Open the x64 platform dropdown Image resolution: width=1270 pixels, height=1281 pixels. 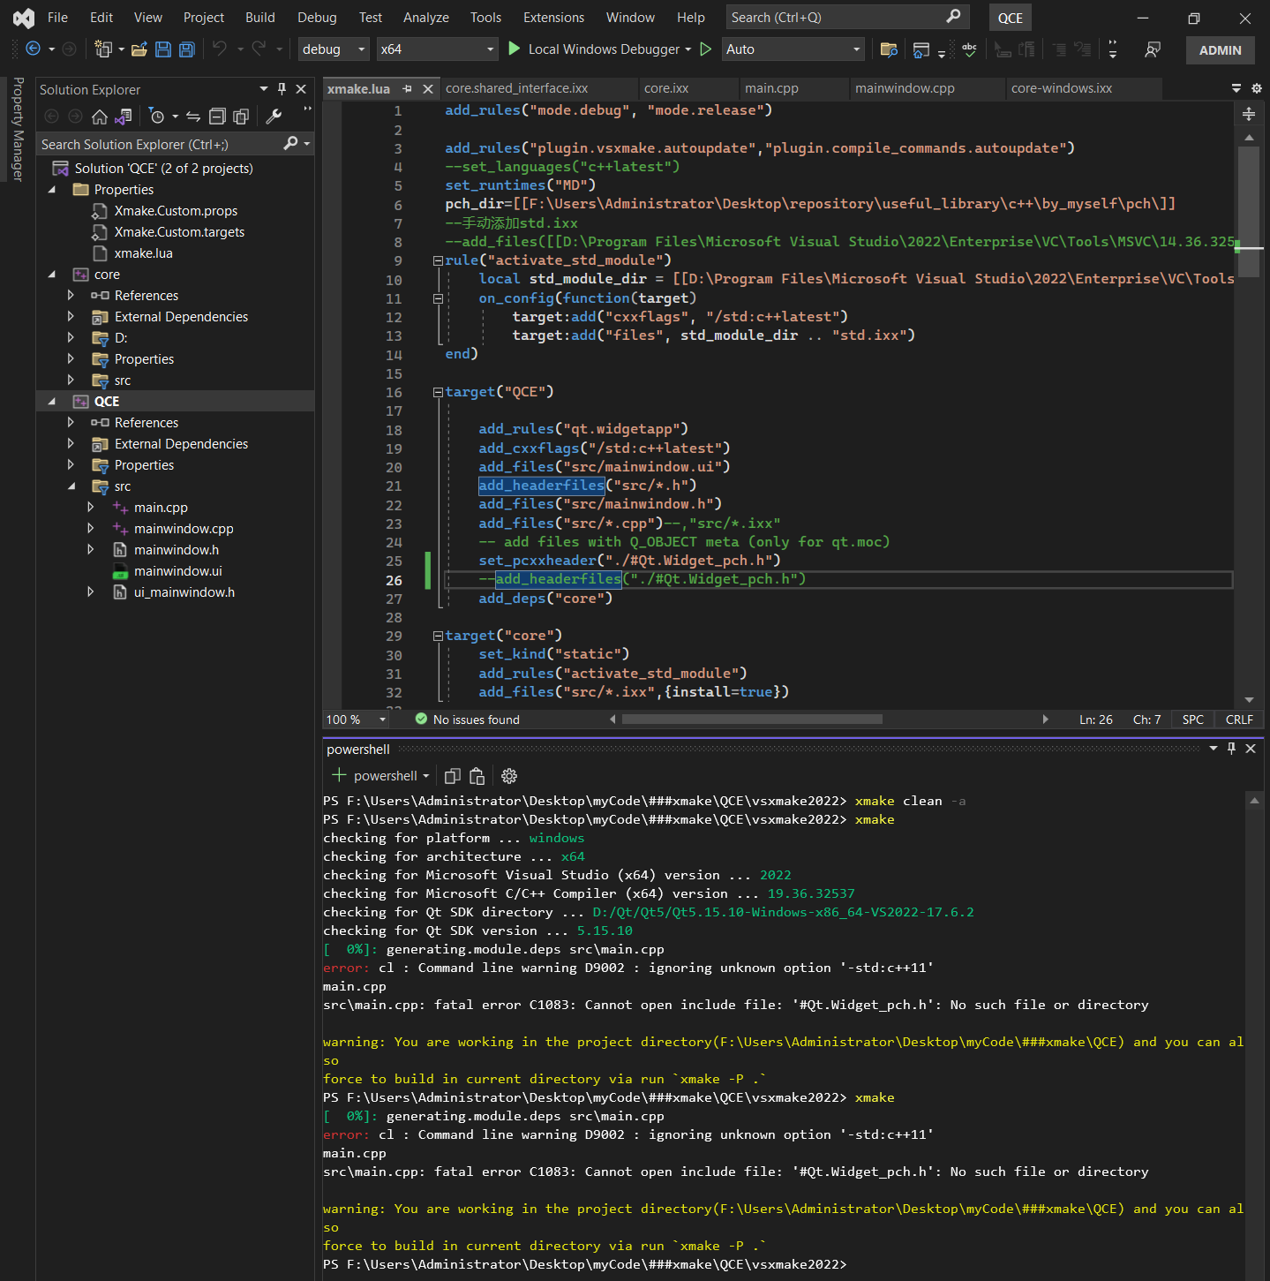click(437, 49)
